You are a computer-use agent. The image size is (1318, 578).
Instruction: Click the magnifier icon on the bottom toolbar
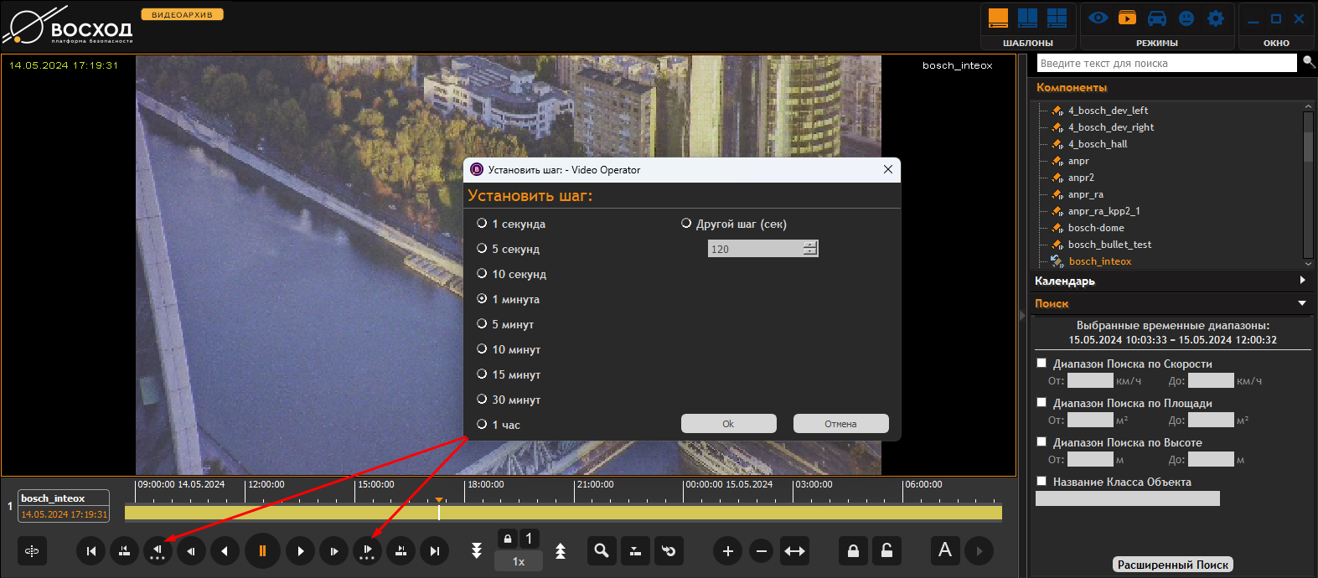click(601, 550)
